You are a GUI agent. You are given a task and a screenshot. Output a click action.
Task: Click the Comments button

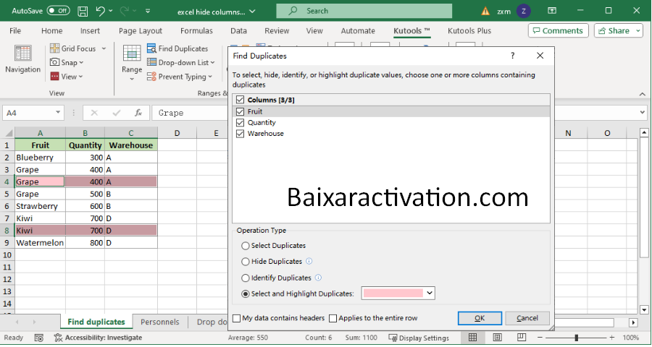(x=559, y=30)
